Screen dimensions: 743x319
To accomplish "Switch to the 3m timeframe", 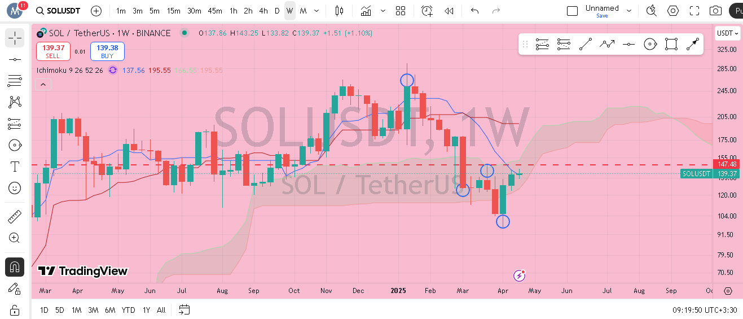I will (x=138, y=11).
